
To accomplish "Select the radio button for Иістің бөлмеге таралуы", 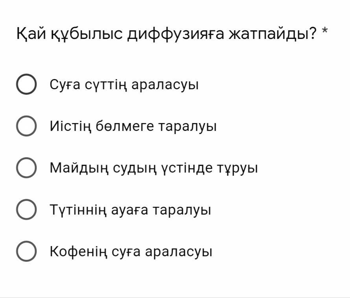I will pyautogui.click(x=26, y=126).
